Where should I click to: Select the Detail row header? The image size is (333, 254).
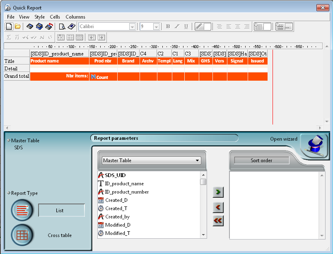pos(17,69)
